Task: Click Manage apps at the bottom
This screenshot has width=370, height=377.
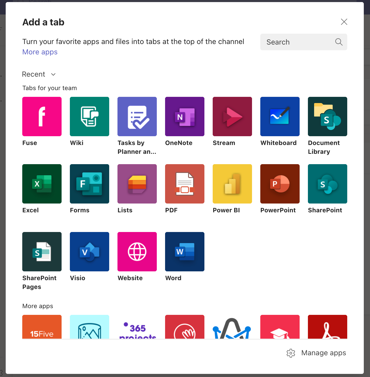Action: coord(323,353)
